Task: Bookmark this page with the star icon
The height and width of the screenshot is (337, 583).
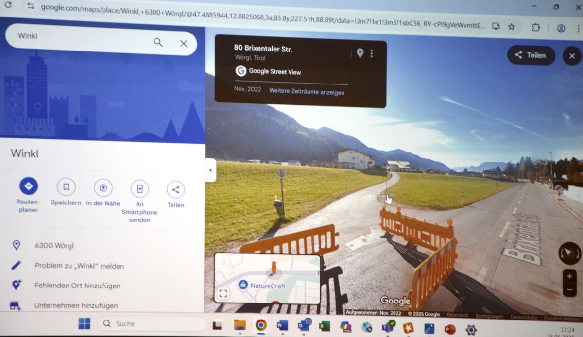Action: (511, 27)
